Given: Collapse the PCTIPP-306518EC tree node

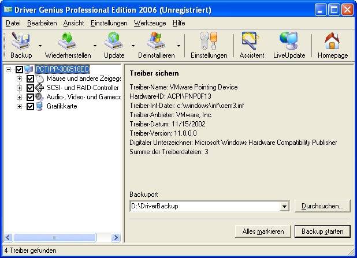Looking at the screenshot, I should tap(8, 69).
